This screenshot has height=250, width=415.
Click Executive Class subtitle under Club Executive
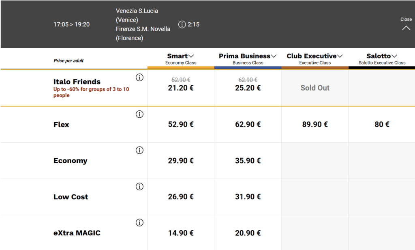click(315, 63)
